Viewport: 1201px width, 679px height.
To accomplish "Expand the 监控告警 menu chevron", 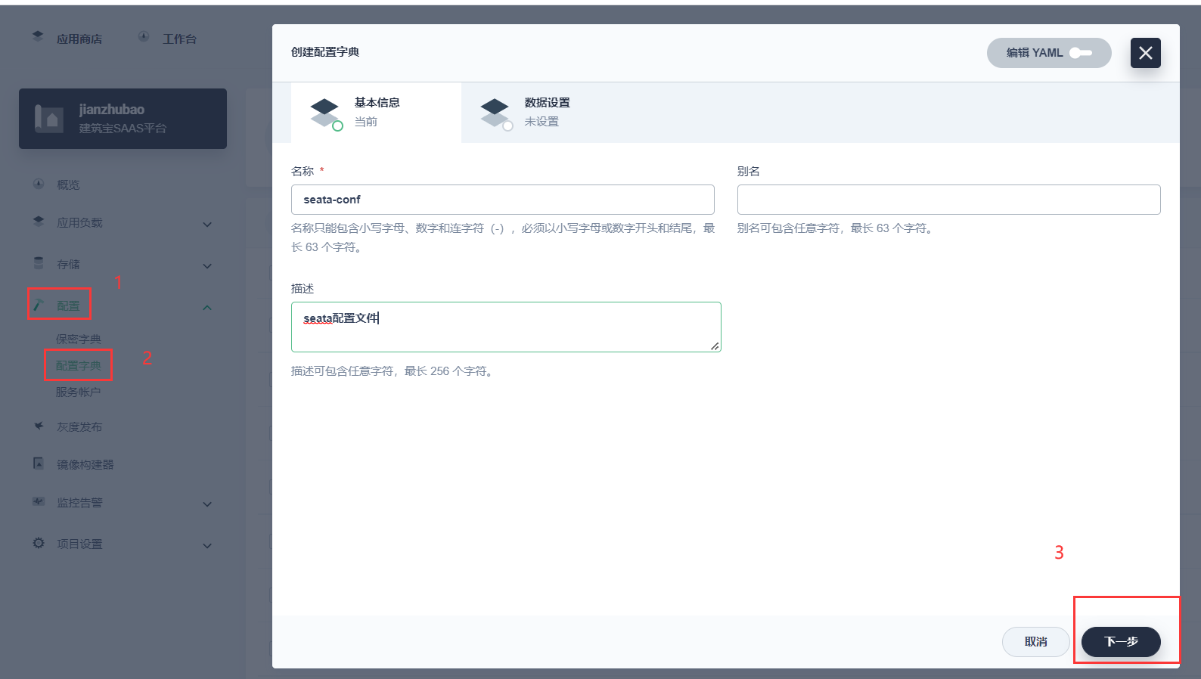I will click(207, 504).
